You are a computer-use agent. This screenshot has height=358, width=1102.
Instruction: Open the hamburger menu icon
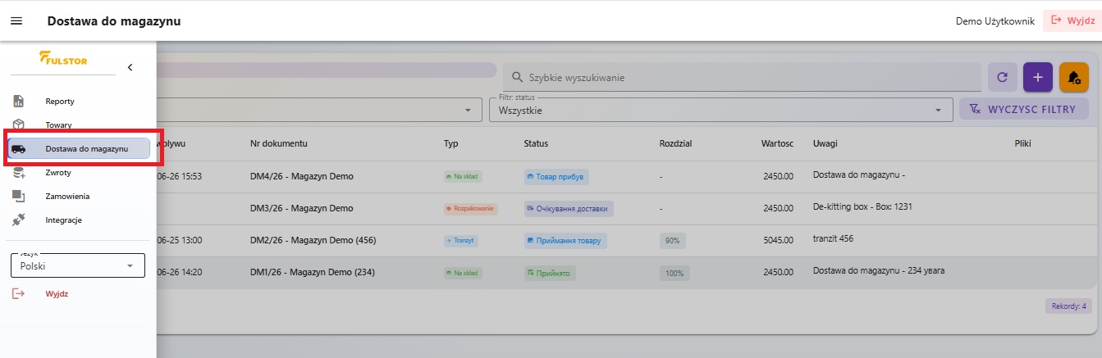(16, 21)
